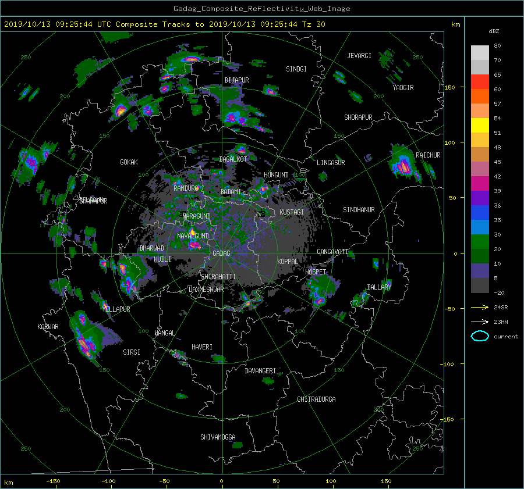Screen dimensions: 524x489
Task: Click the 'JEVARGI' city label
Action: [x=359, y=56]
